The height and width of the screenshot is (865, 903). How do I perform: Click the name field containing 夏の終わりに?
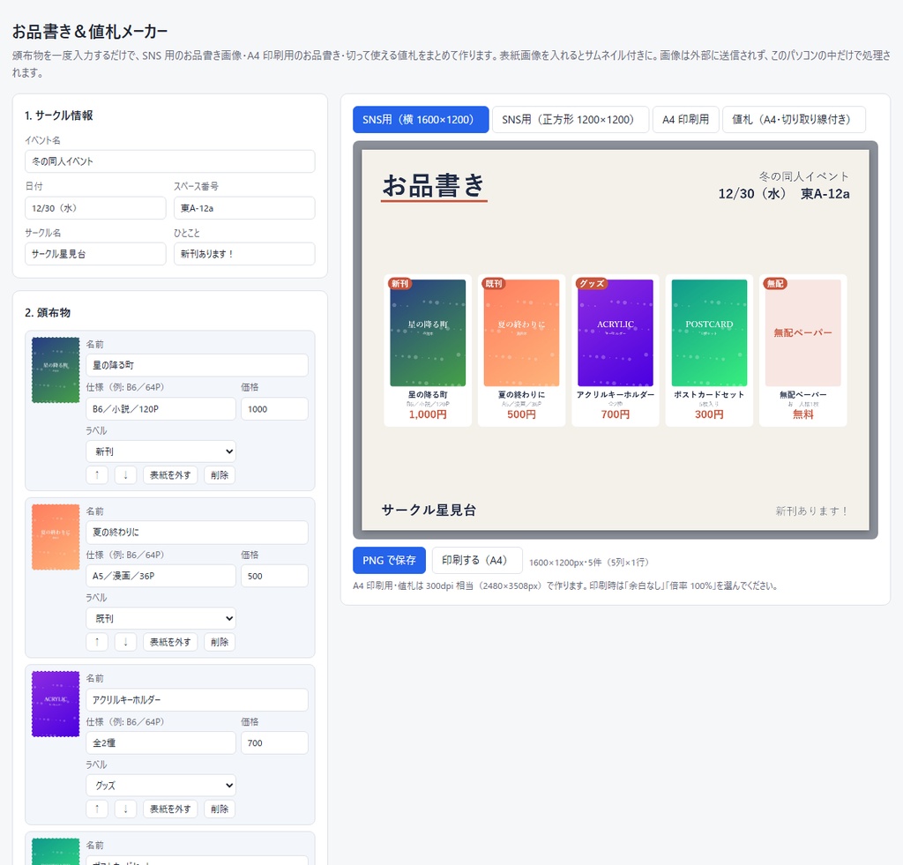pyautogui.click(x=197, y=532)
